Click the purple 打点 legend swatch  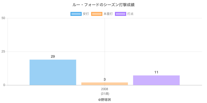pyautogui.click(x=120, y=14)
